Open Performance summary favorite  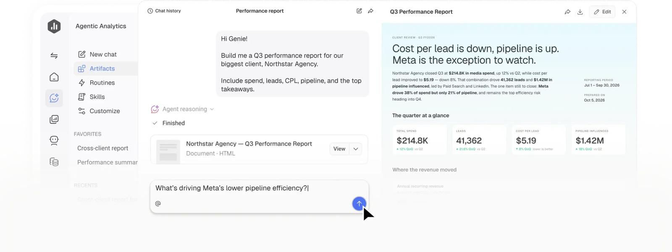(107, 162)
